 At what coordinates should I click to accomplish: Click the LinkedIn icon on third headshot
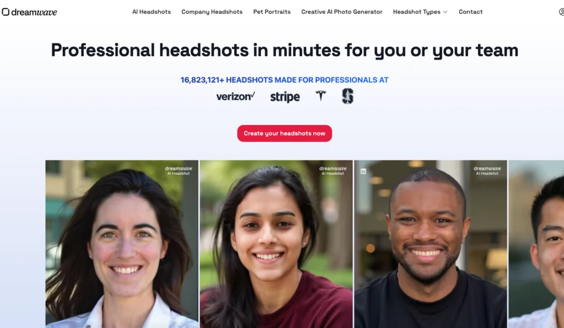(364, 171)
